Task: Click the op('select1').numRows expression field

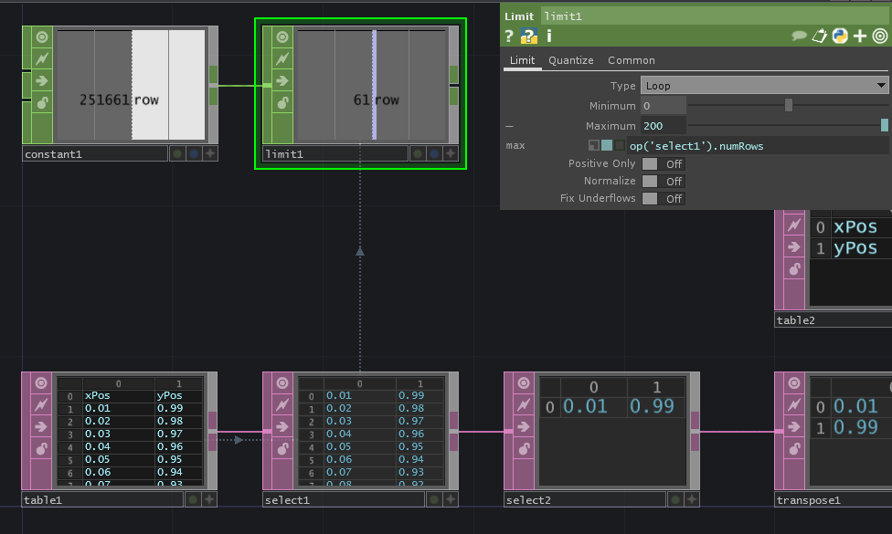Action: [757, 146]
